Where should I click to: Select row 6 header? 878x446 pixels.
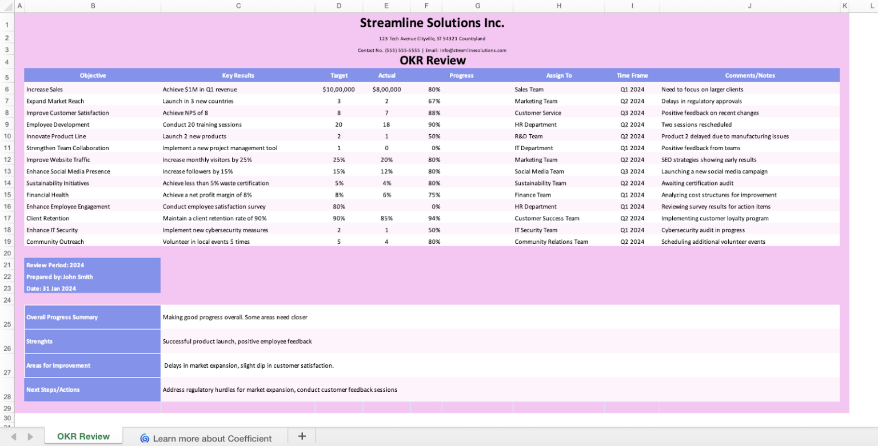tap(7, 89)
